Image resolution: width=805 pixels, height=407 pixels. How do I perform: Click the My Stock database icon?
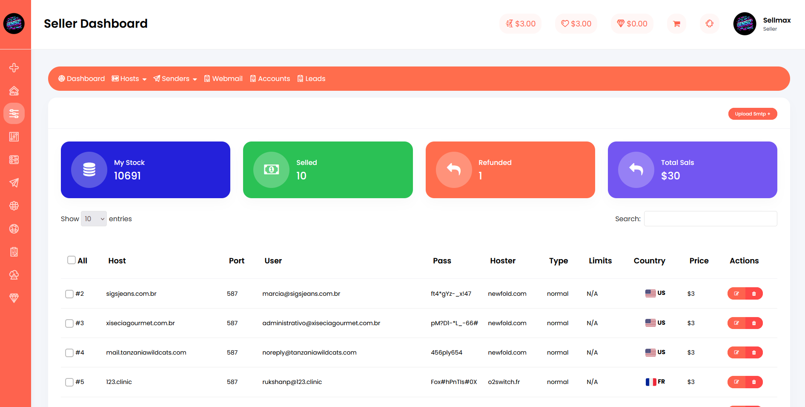point(89,170)
